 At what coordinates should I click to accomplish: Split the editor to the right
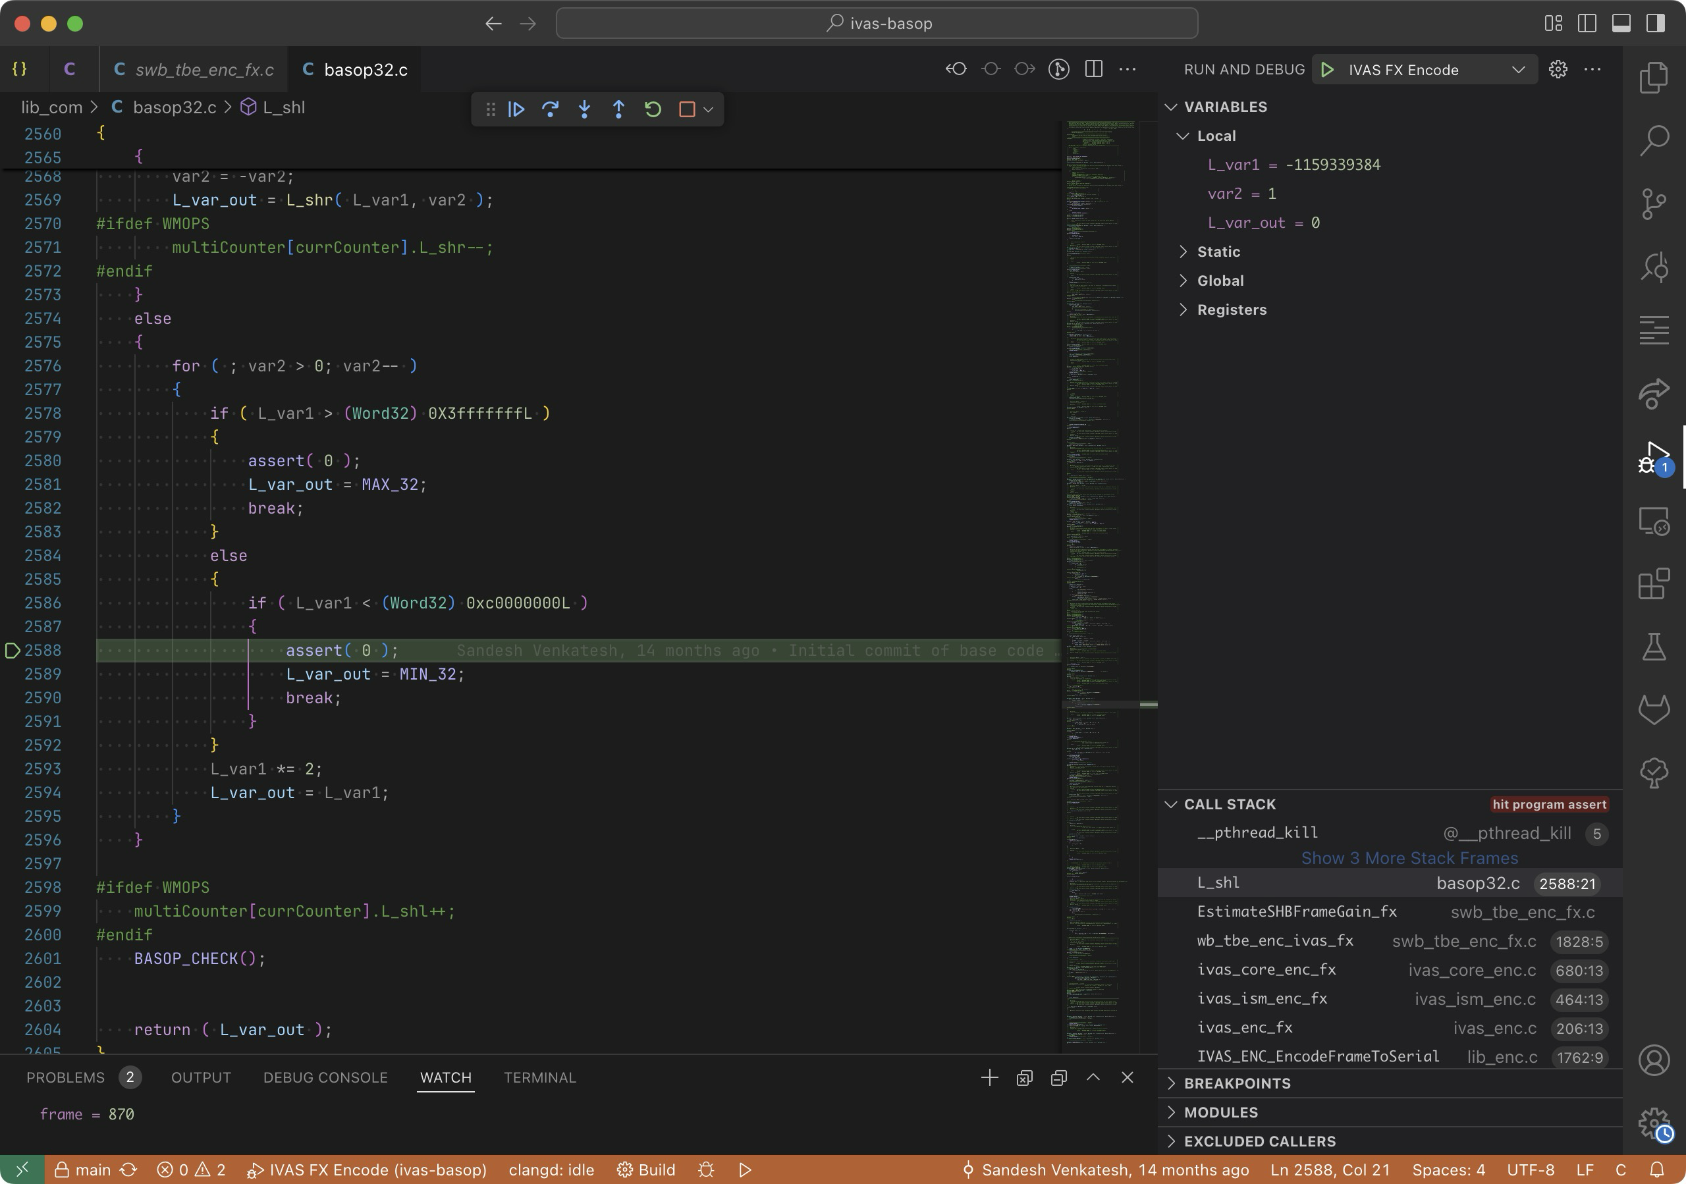(1093, 69)
